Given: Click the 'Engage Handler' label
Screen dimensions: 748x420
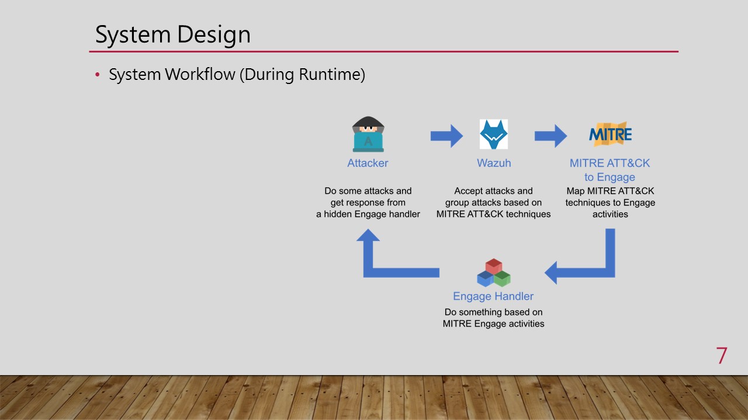Looking at the screenshot, I should (x=493, y=296).
